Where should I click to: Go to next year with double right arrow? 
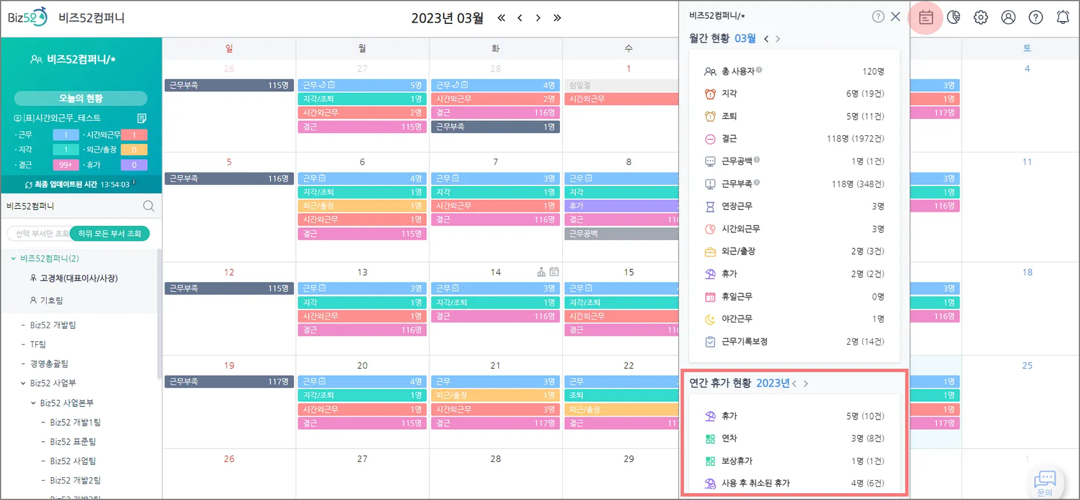tap(557, 18)
